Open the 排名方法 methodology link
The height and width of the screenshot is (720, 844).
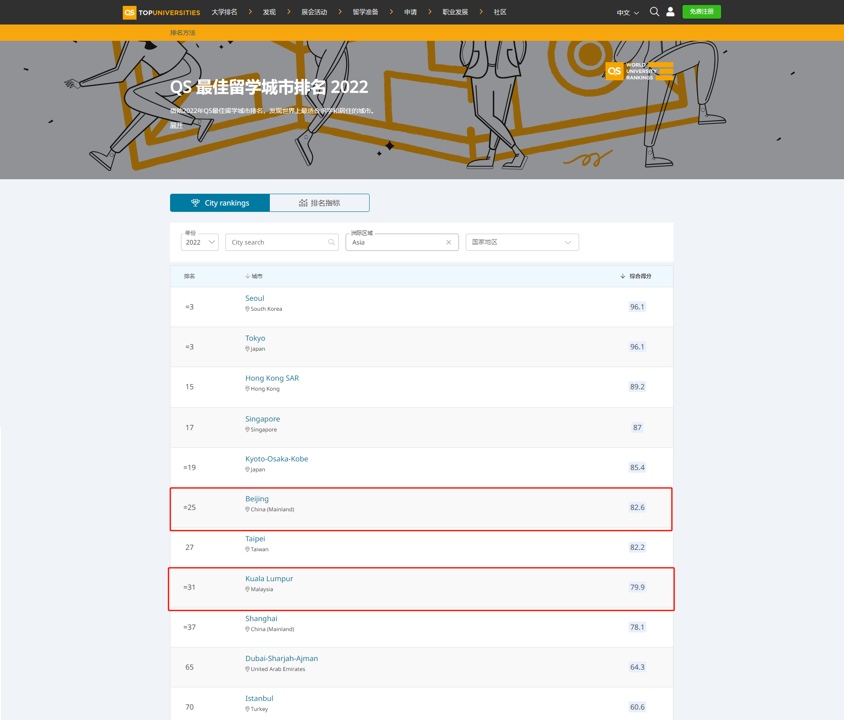tap(183, 33)
